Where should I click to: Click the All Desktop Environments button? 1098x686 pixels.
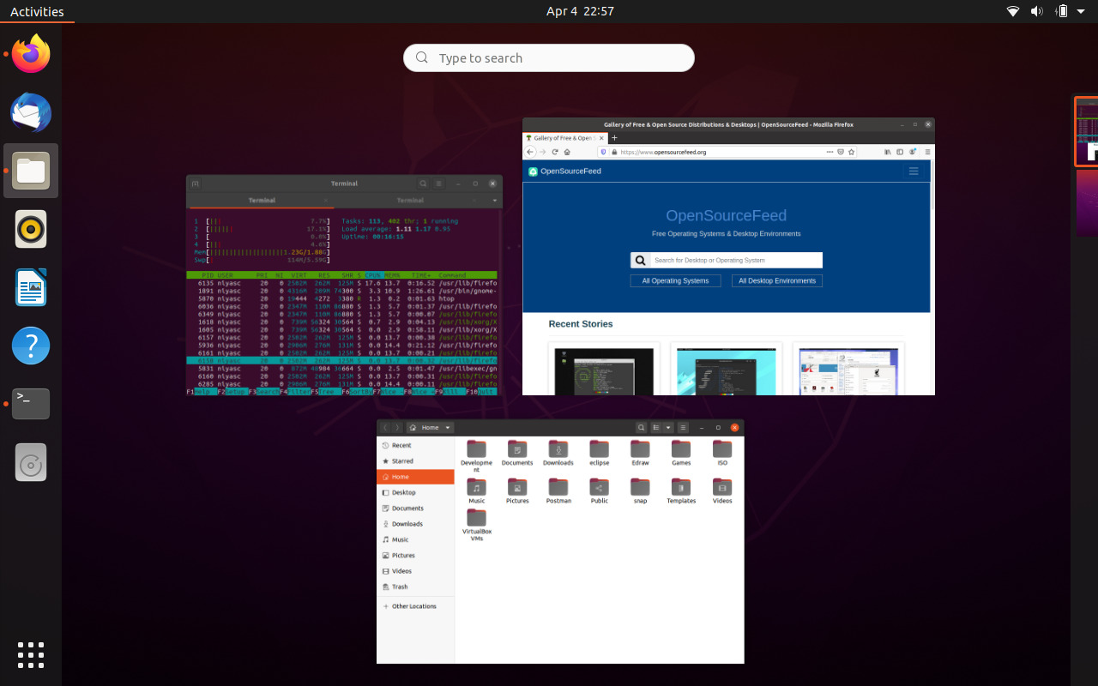[776, 280]
